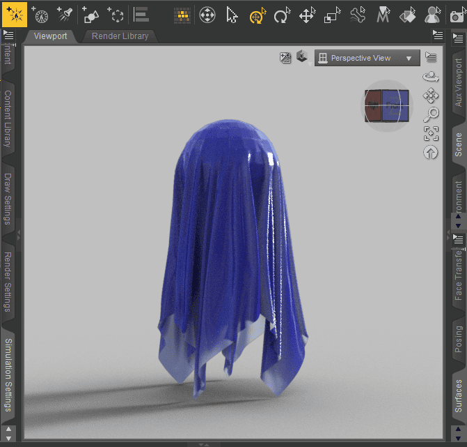The image size is (467, 447).
Task: Open the Simulation Settings side tab
Action: 8,374
